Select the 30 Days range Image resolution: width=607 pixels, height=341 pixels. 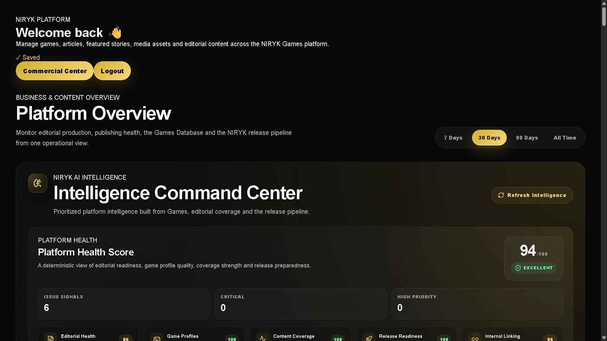[489, 138]
